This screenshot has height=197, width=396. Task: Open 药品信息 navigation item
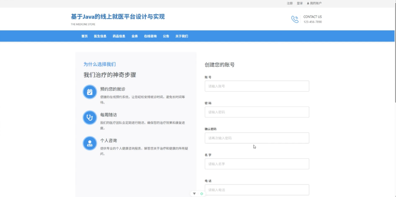click(x=119, y=36)
